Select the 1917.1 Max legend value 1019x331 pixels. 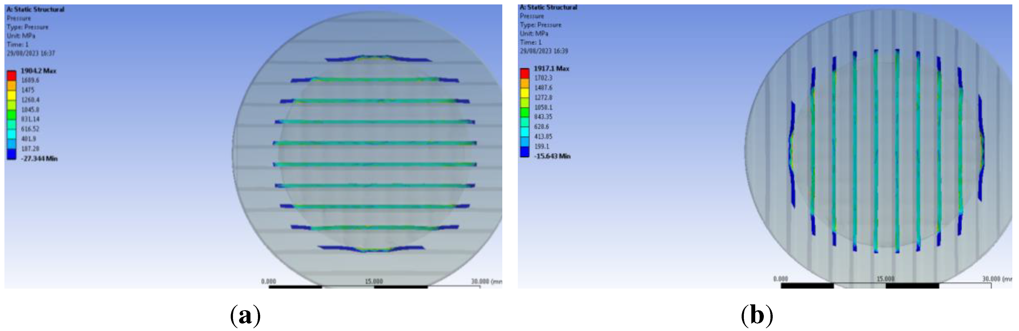[551, 69]
